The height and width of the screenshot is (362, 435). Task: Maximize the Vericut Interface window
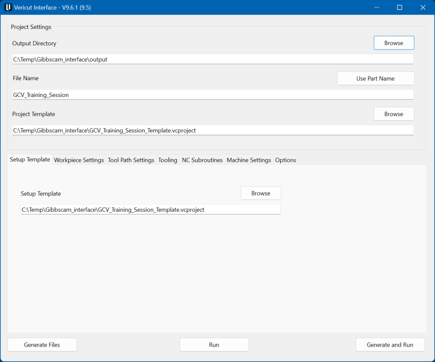click(x=400, y=7)
